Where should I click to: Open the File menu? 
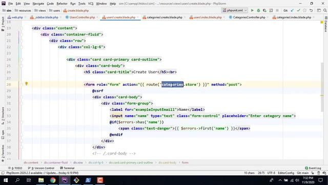point(10,4)
